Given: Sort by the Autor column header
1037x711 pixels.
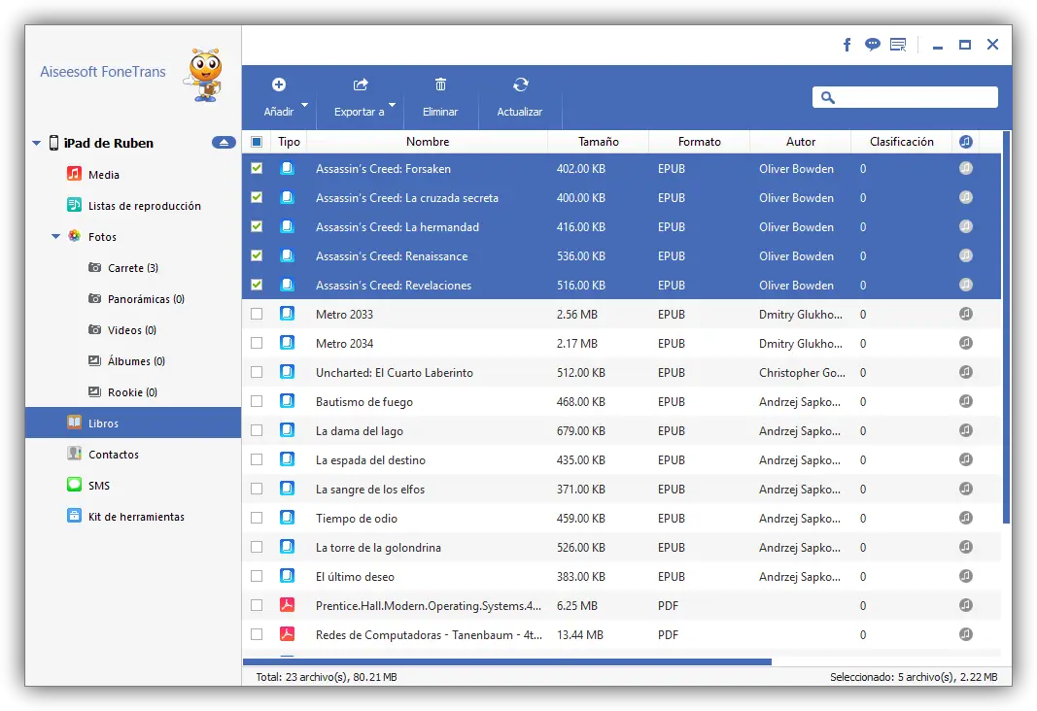Looking at the screenshot, I should click(x=800, y=142).
